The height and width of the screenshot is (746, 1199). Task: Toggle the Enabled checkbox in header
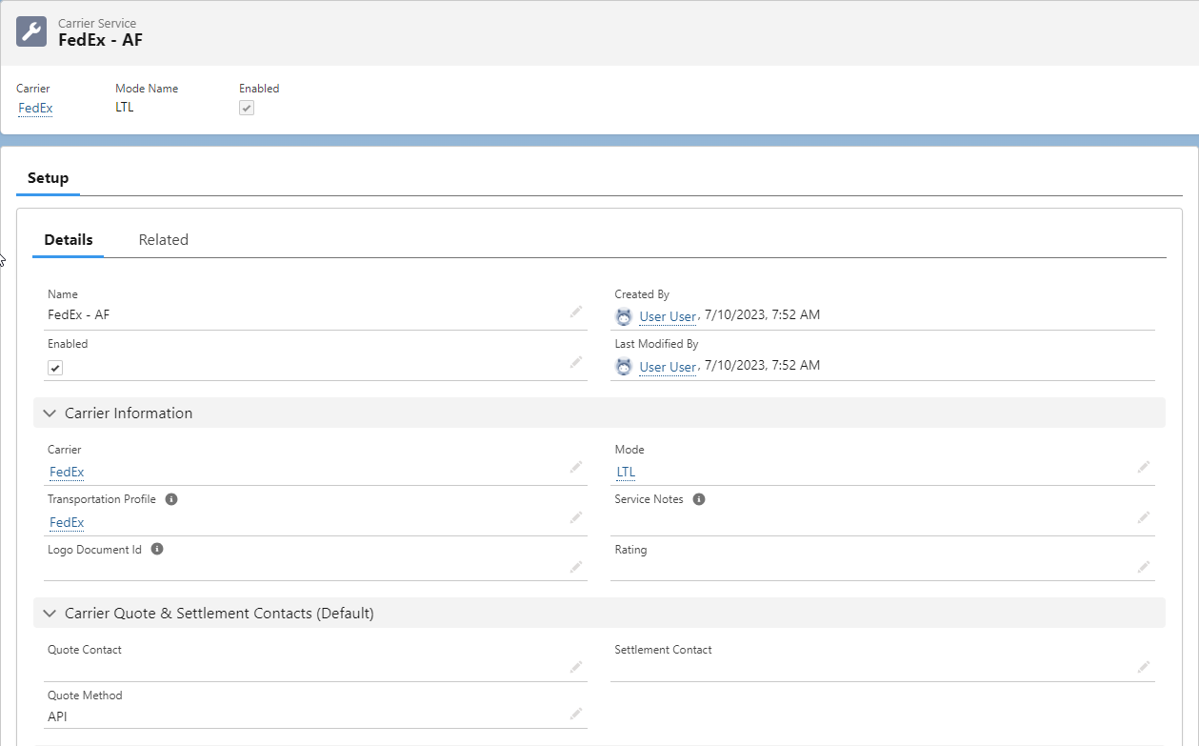pyautogui.click(x=247, y=108)
